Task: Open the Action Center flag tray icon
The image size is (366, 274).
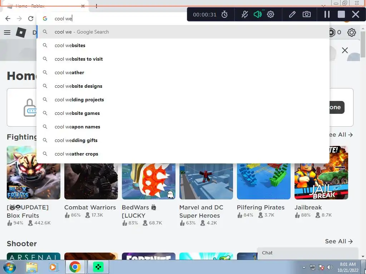Action: click(x=321, y=267)
